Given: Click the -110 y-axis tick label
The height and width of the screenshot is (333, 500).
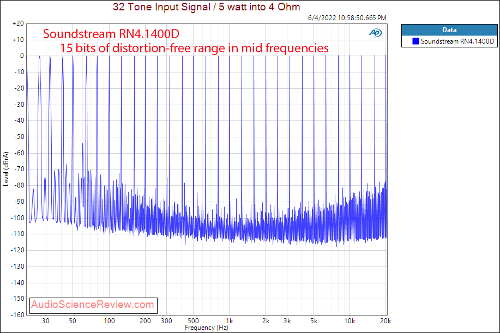Looking at the screenshot, I should click(18, 234).
